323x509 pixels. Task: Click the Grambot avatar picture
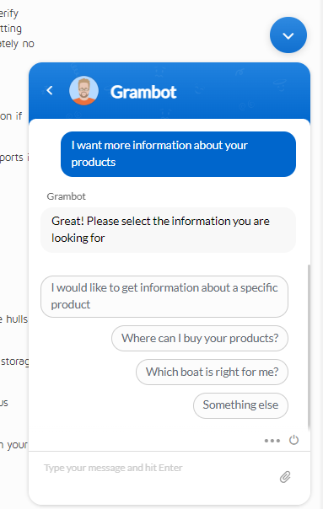[x=83, y=91]
